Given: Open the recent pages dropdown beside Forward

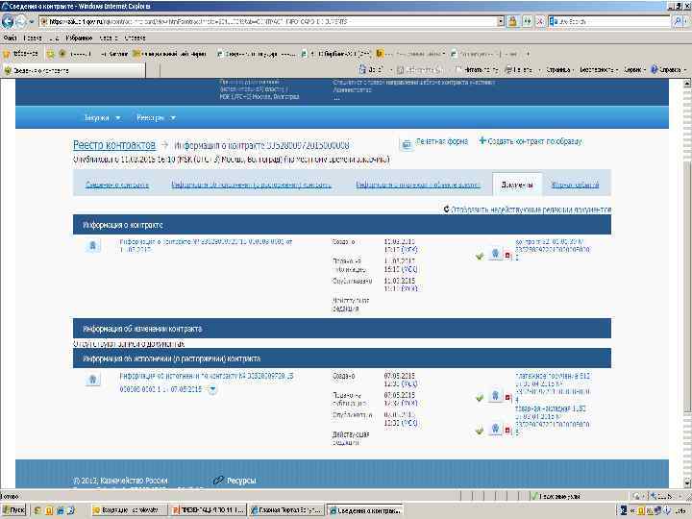Looking at the screenshot, I should [x=32, y=21].
